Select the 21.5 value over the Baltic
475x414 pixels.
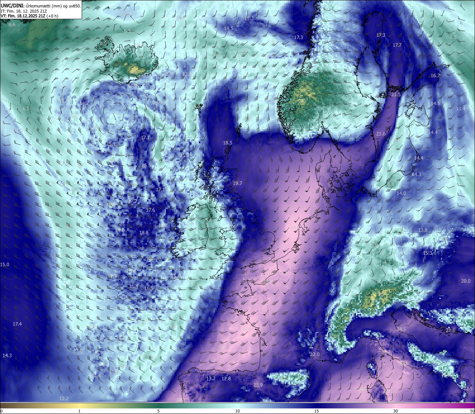click(x=396, y=95)
